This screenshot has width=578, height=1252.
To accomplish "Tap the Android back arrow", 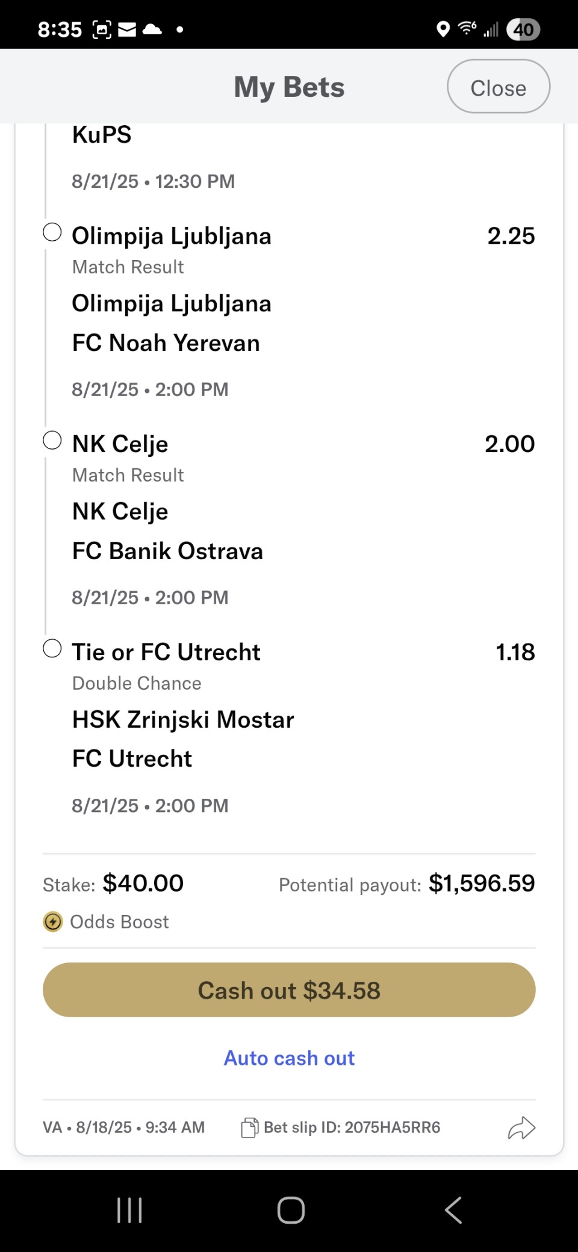I will (453, 1210).
